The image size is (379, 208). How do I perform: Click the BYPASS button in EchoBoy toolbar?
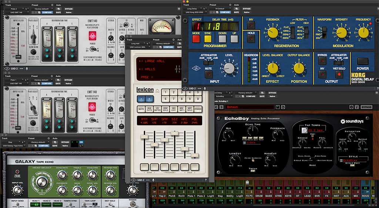coord(366,107)
